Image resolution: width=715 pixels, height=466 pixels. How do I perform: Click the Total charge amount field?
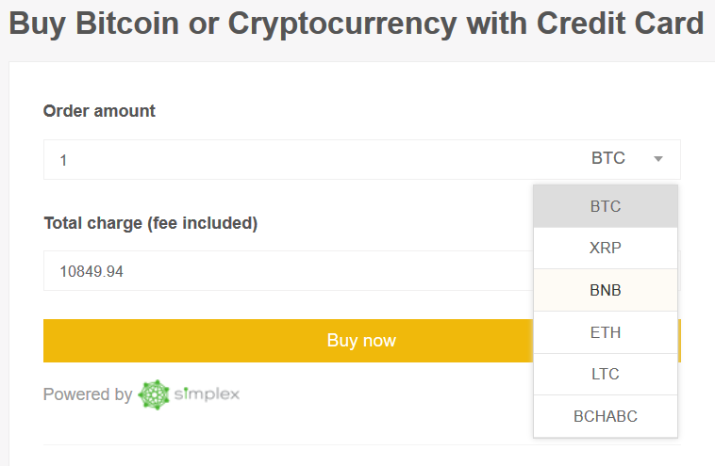pyautogui.click(x=289, y=271)
